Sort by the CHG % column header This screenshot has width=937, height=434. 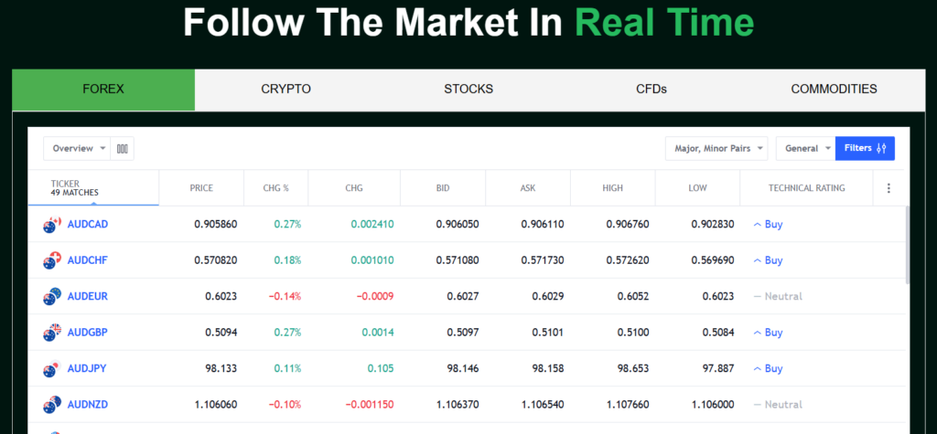point(275,188)
